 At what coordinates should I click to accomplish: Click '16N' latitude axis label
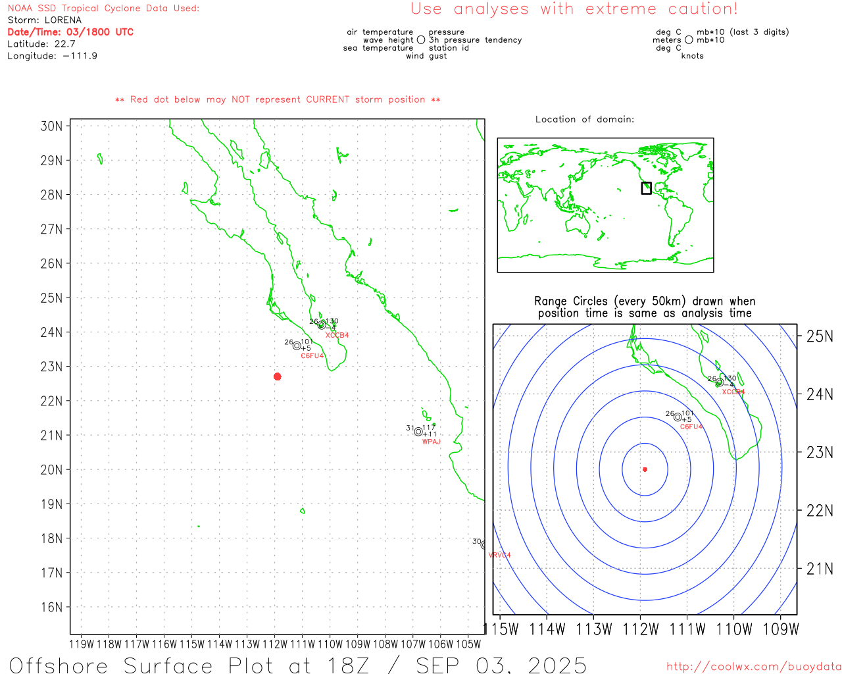tap(51, 608)
